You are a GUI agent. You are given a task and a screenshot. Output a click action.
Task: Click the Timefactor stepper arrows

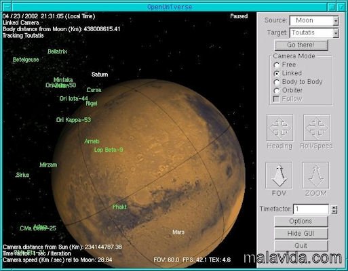[x=334, y=209]
